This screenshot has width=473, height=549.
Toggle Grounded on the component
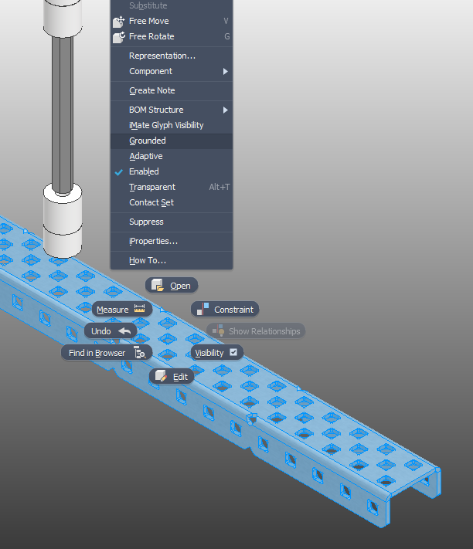(x=172, y=141)
